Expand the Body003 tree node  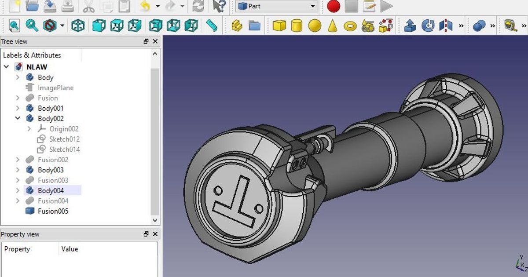click(18, 170)
